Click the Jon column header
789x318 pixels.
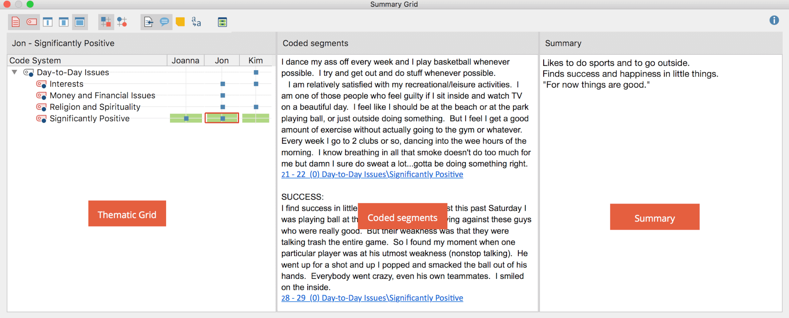pyautogui.click(x=222, y=60)
